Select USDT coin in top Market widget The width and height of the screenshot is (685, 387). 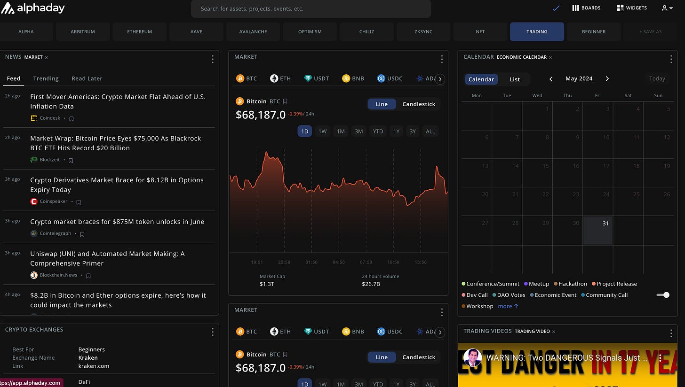tap(317, 78)
